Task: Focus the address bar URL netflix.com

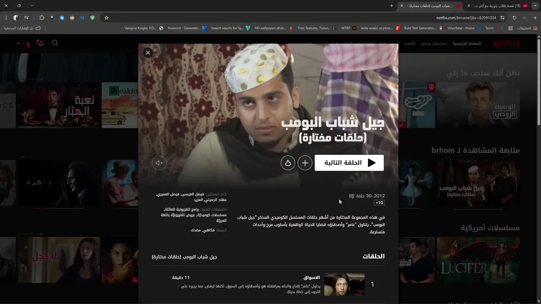Action: click(x=466, y=18)
